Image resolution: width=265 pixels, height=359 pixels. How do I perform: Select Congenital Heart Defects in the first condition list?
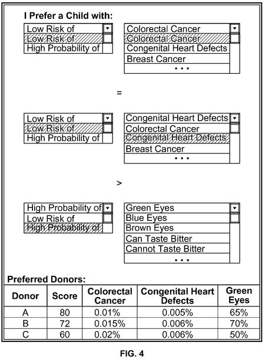click(177, 48)
